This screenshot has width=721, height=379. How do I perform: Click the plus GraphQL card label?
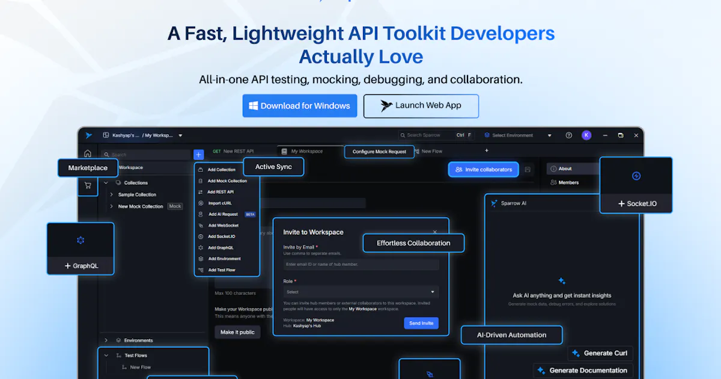(81, 266)
